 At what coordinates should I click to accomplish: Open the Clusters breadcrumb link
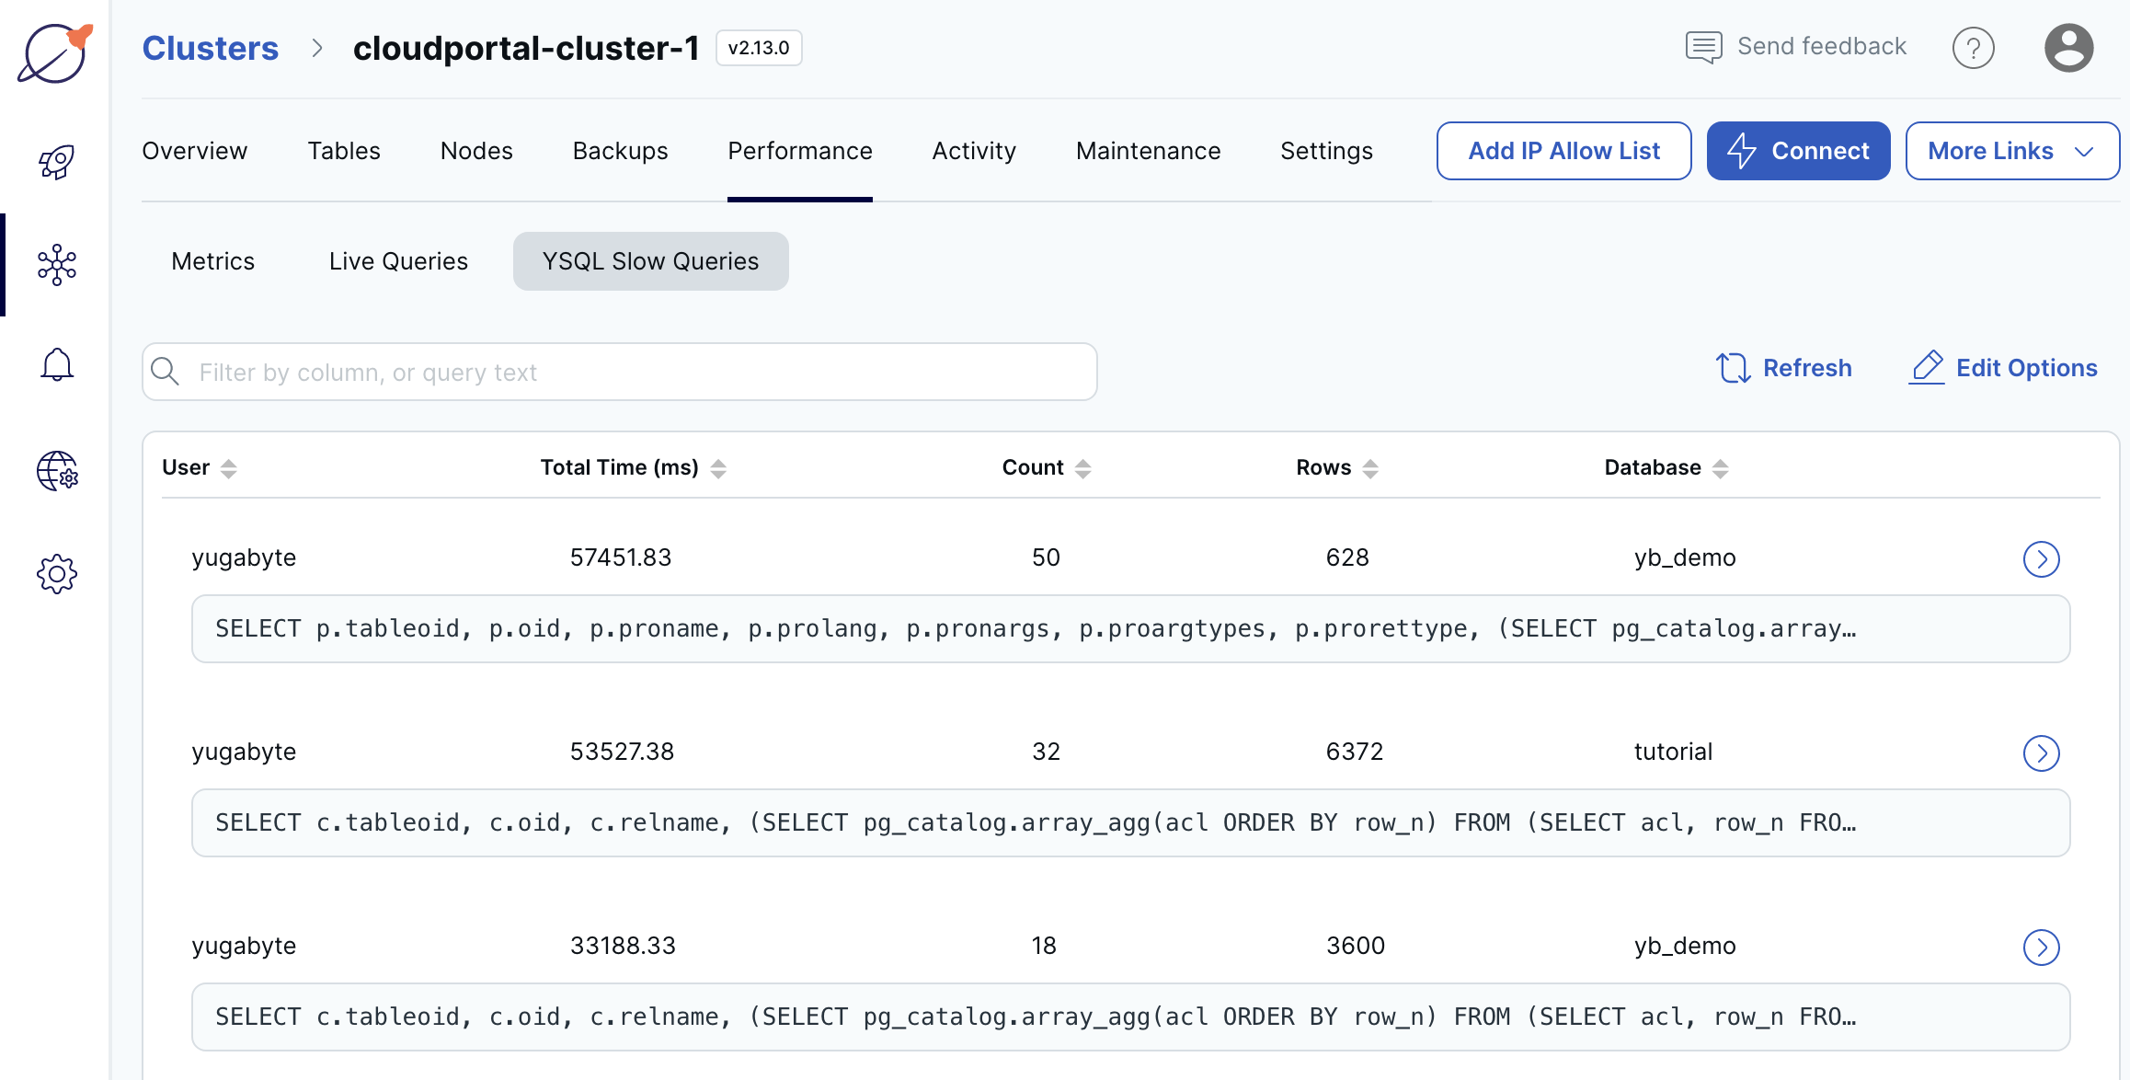(211, 47)
